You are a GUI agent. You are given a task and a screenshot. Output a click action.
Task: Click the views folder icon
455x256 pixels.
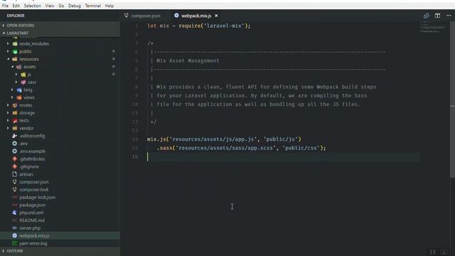click(19, 97)
